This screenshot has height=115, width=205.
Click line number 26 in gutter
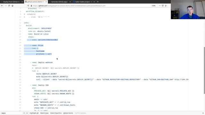point(20,63)
